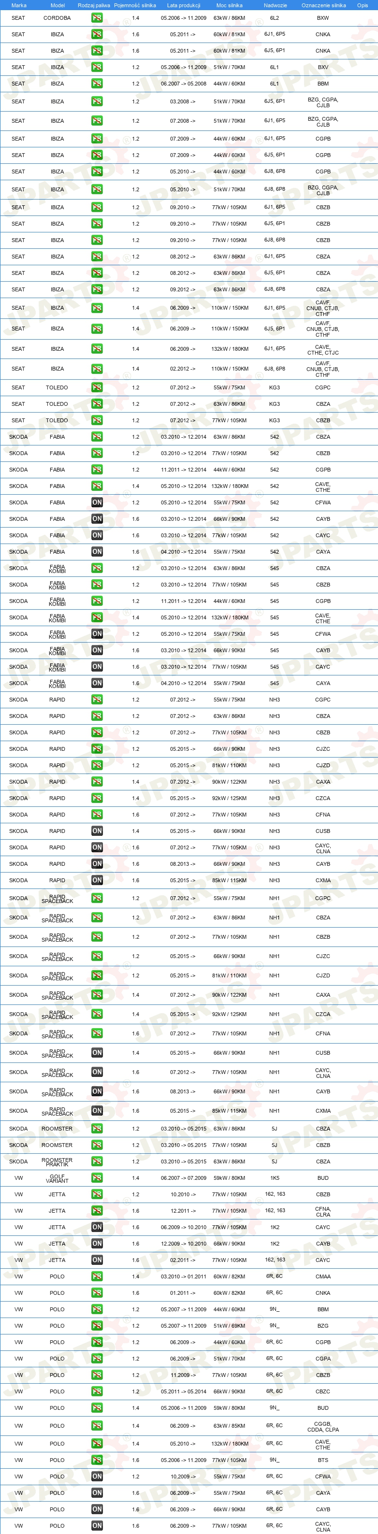Click the 6L2 body code cell
The width and height of the screenshot is (378, 1534).
(274, 18)
